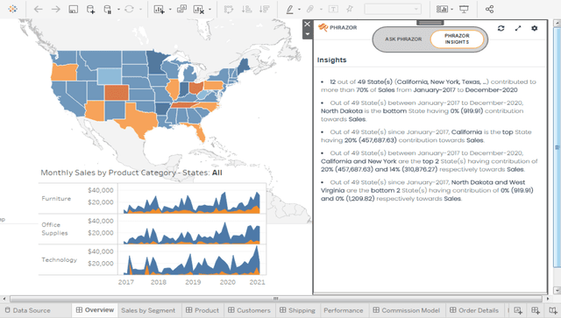
Task: Click the horizontal scrollbar below the dashboard
Action: tap(275, 299)
